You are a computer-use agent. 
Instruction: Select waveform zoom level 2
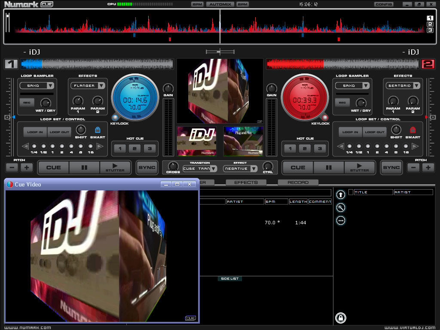pos(430,24)
